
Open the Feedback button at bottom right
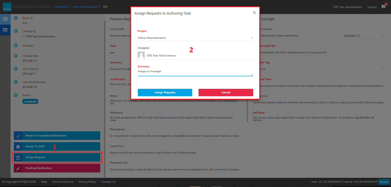click(384, 182)
